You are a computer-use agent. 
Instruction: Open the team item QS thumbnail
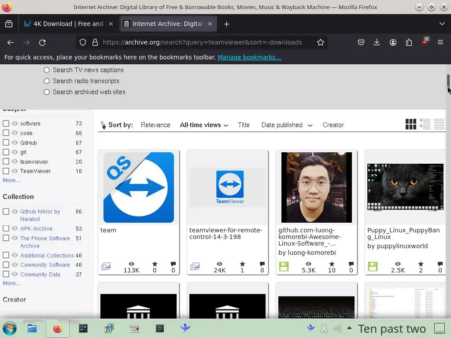click(139, 187)
